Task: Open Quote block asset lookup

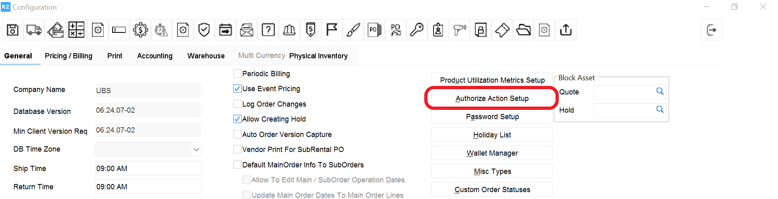Action: 660,92
